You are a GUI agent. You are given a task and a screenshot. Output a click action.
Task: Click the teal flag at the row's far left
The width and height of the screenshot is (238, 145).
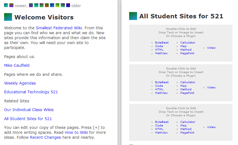[x=6, y=5]
